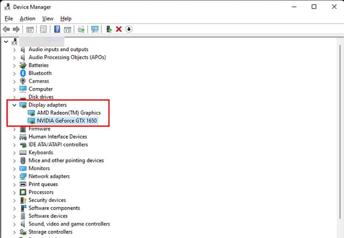Click the Mice and other pointing devices icon
The width and height of the screenshot is (344, 238).
point(23,161)
